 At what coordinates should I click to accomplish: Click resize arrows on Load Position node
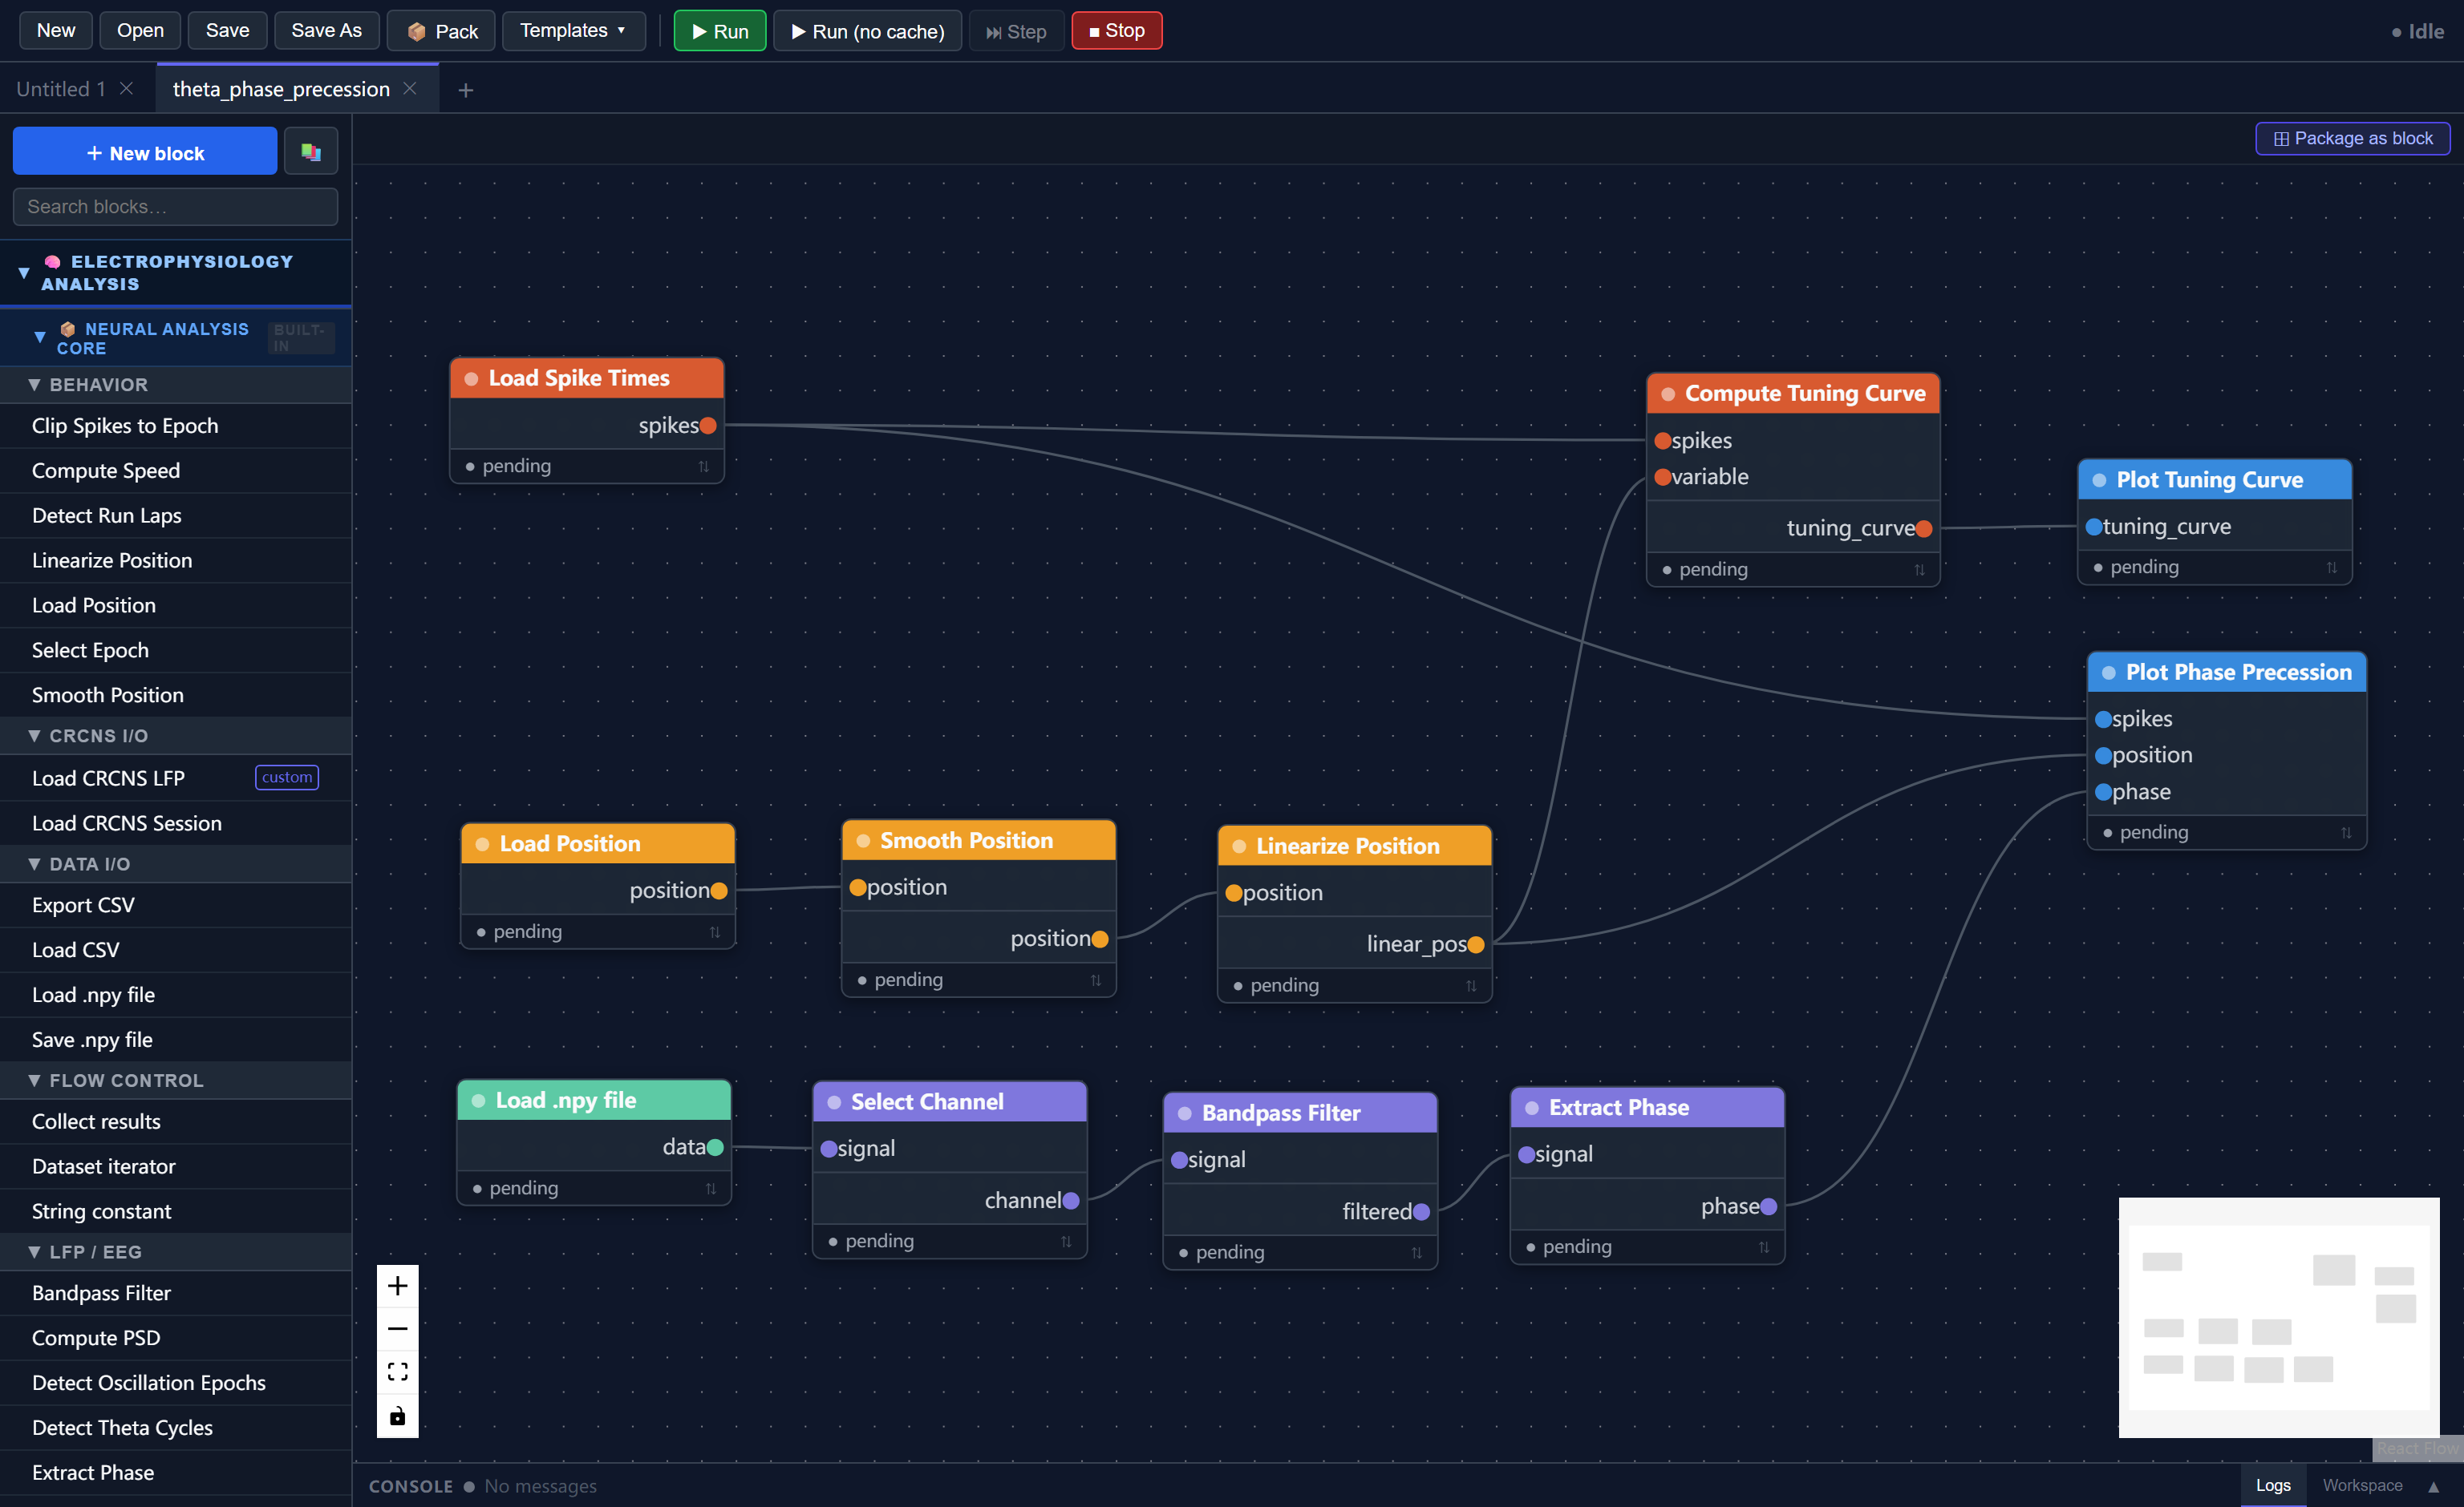[714, 931]
